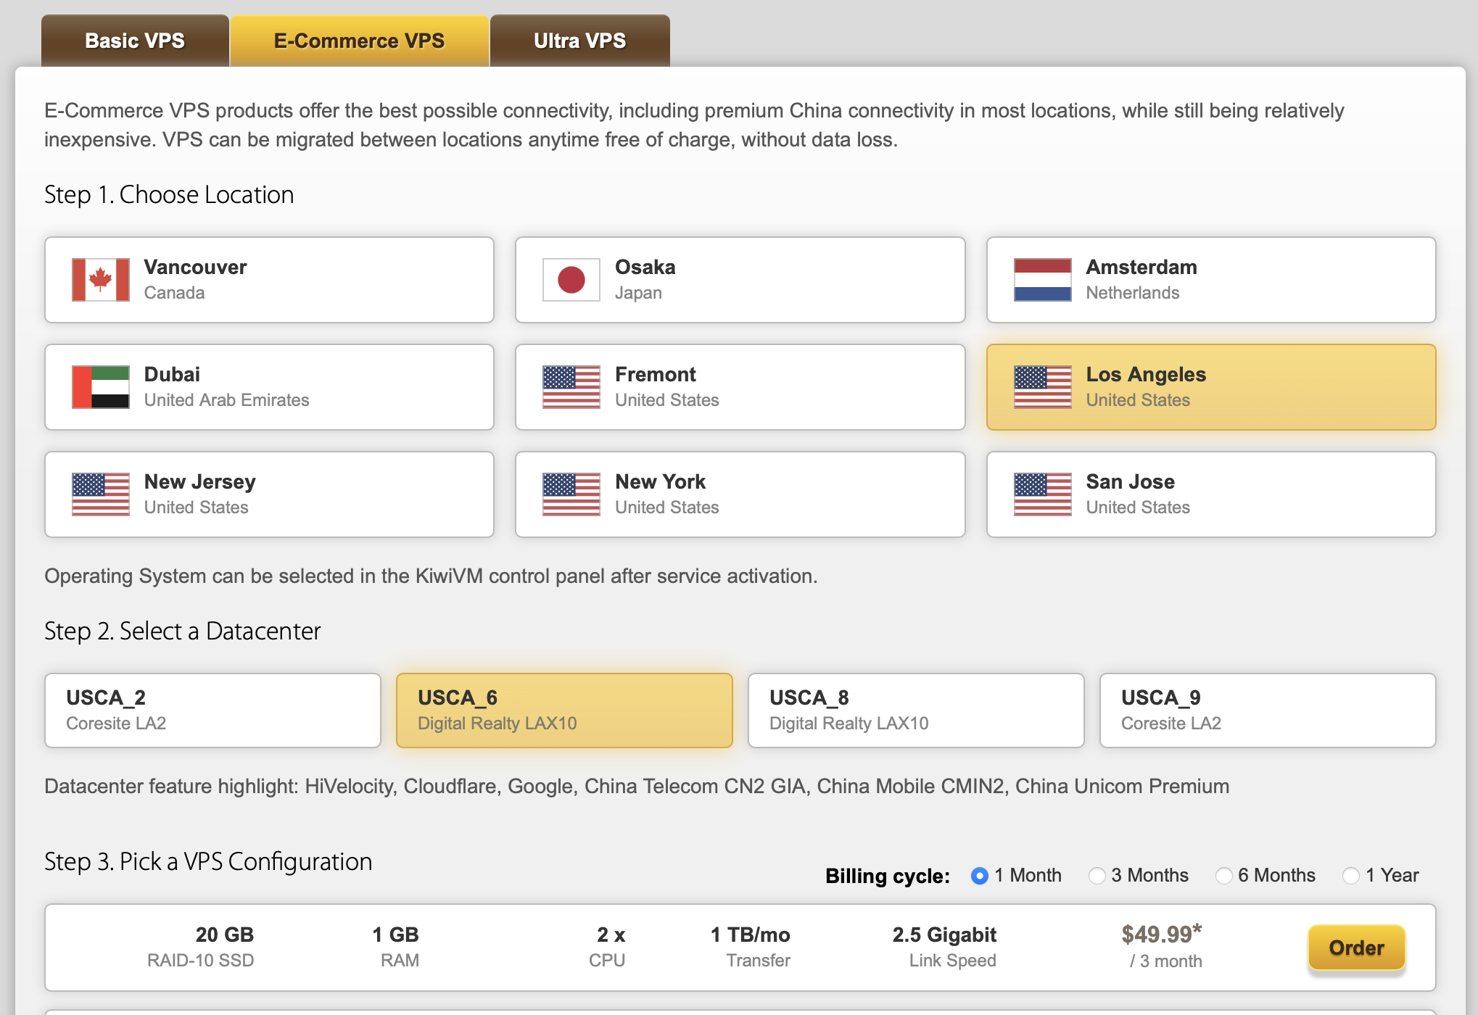
Task: Select the 6 Months billing cycle
Action: [x=1224, y=876]
